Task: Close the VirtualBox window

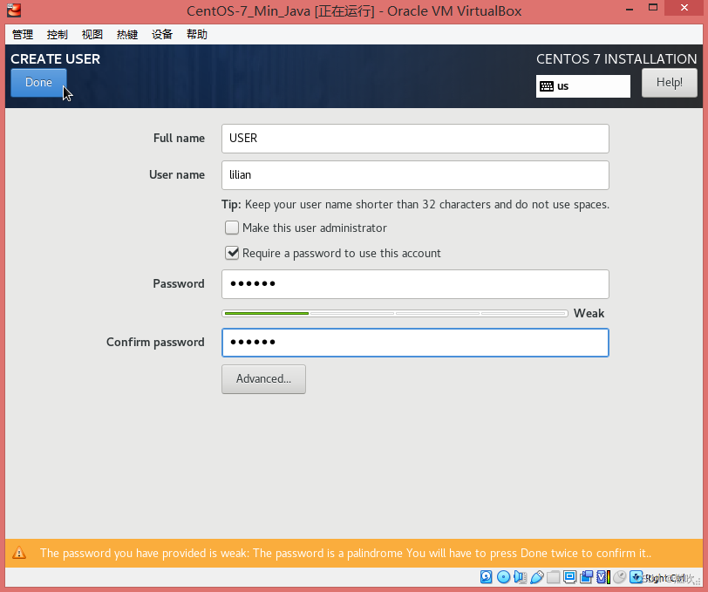Action: point(684,7)
